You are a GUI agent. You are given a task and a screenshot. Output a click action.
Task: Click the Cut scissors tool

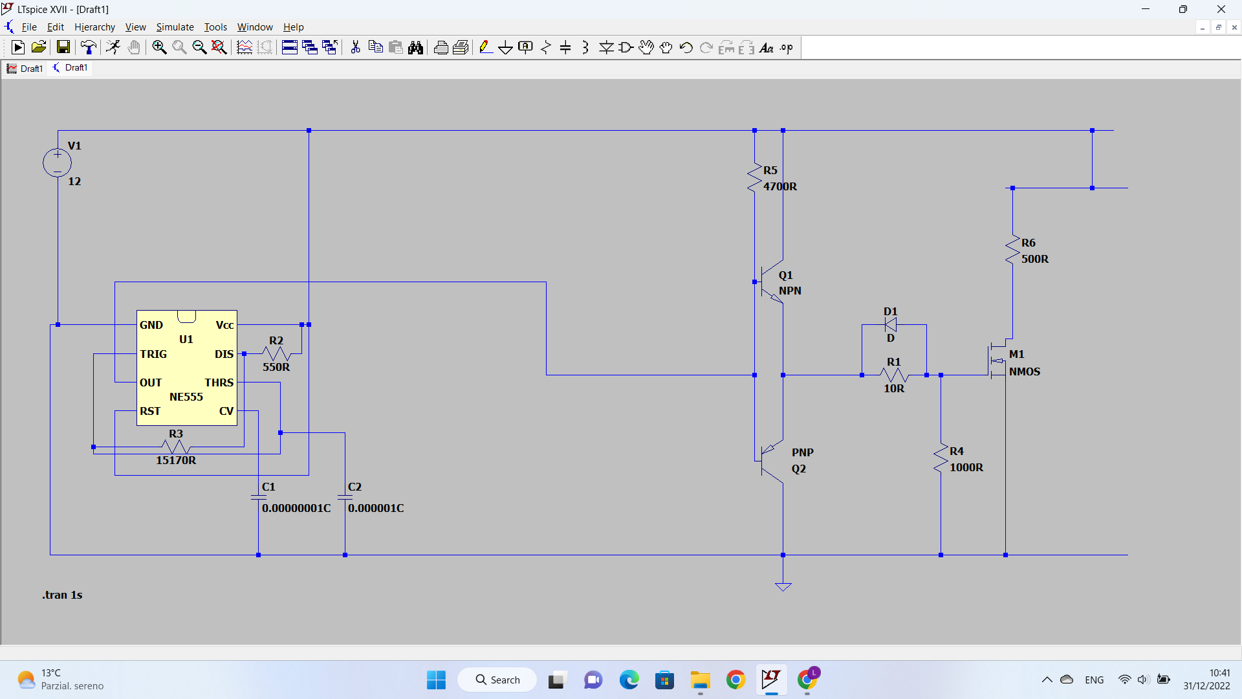click(x=355, y=47)
